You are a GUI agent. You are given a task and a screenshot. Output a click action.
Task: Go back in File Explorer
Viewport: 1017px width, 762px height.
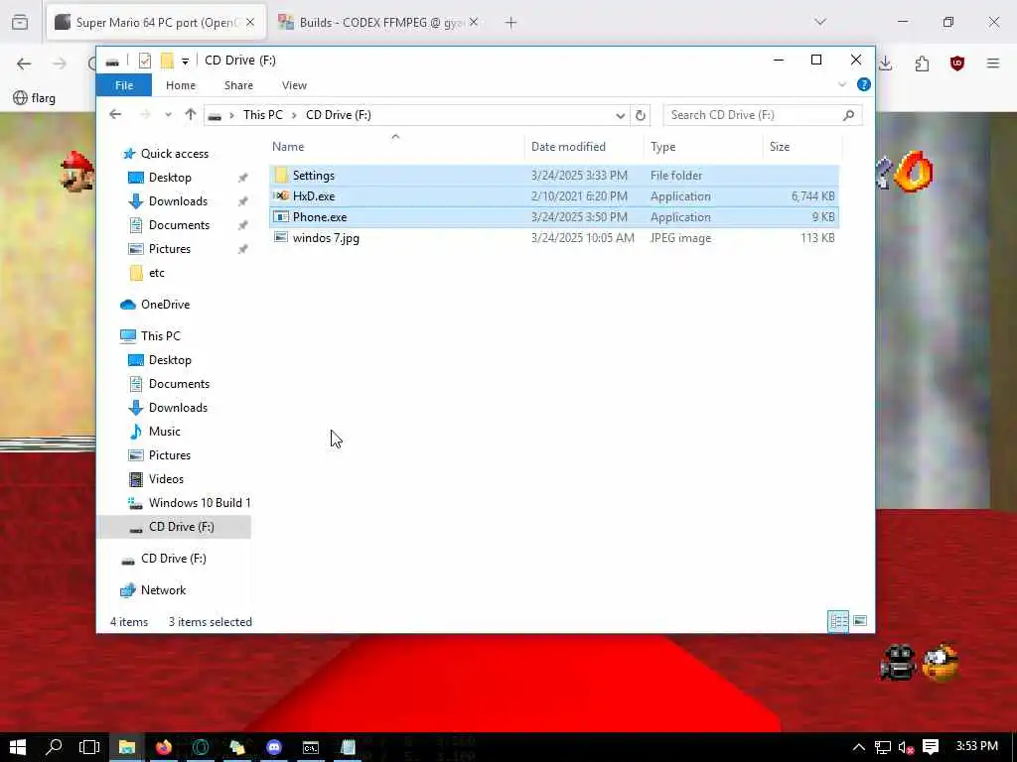click(x=115, y=115)
